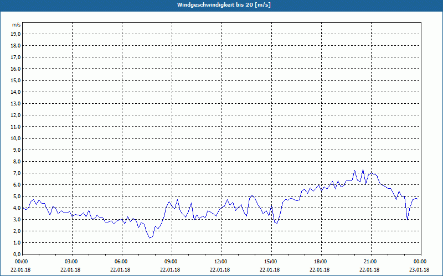Image resolution: width=443 pixels, height=276 pixels.
Task: Click the 6,0 y-axis label
Action: pyautogui.click(x=17, y=185)
